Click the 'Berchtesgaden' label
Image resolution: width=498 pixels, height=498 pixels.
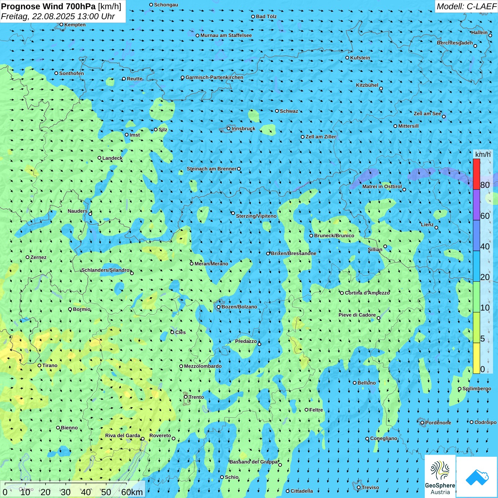coord(455,43)
